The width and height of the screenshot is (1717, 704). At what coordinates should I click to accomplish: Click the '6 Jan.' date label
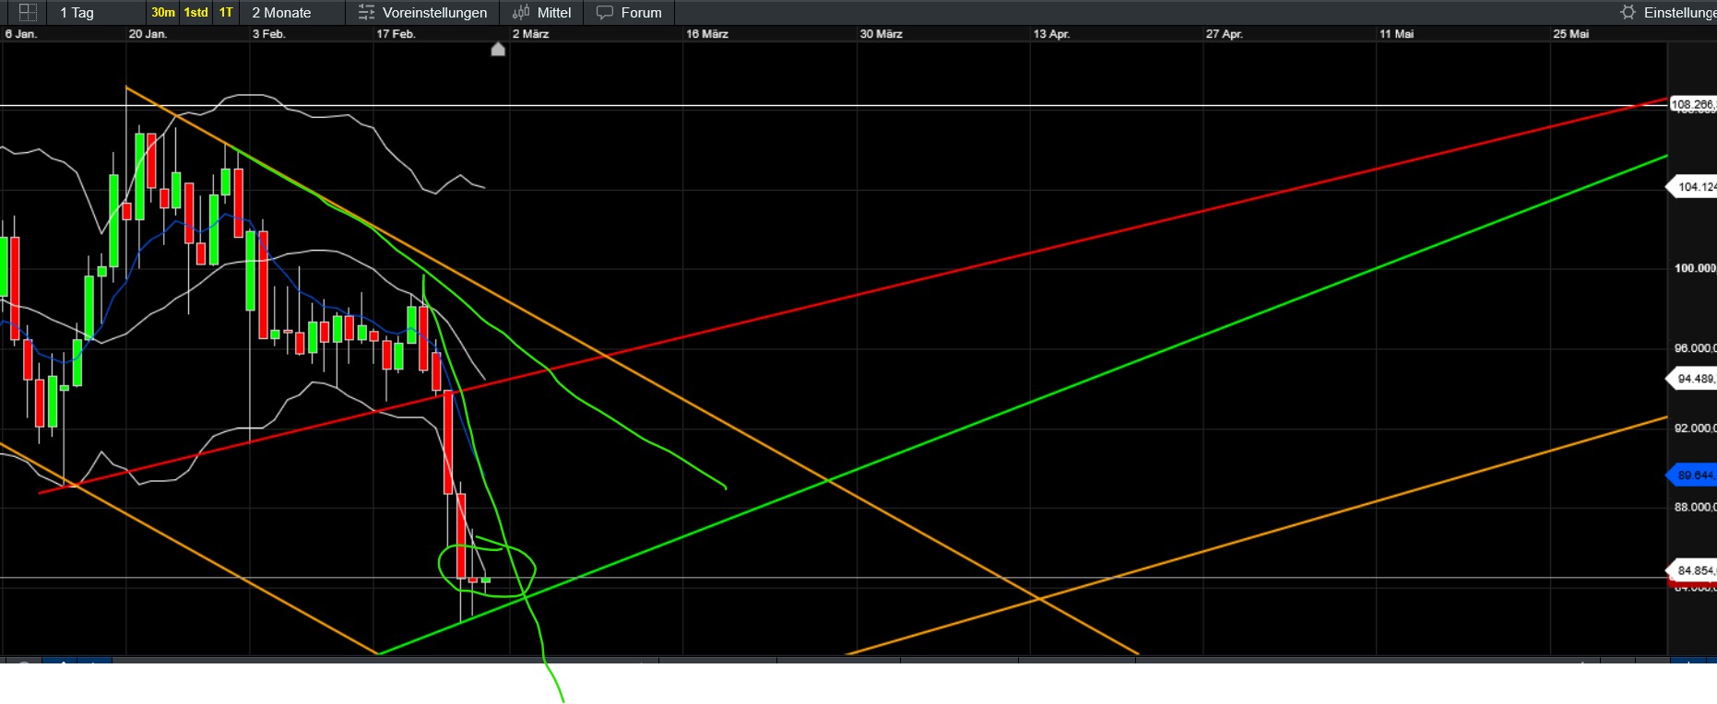pyautogui.click(x=21, y=34)
